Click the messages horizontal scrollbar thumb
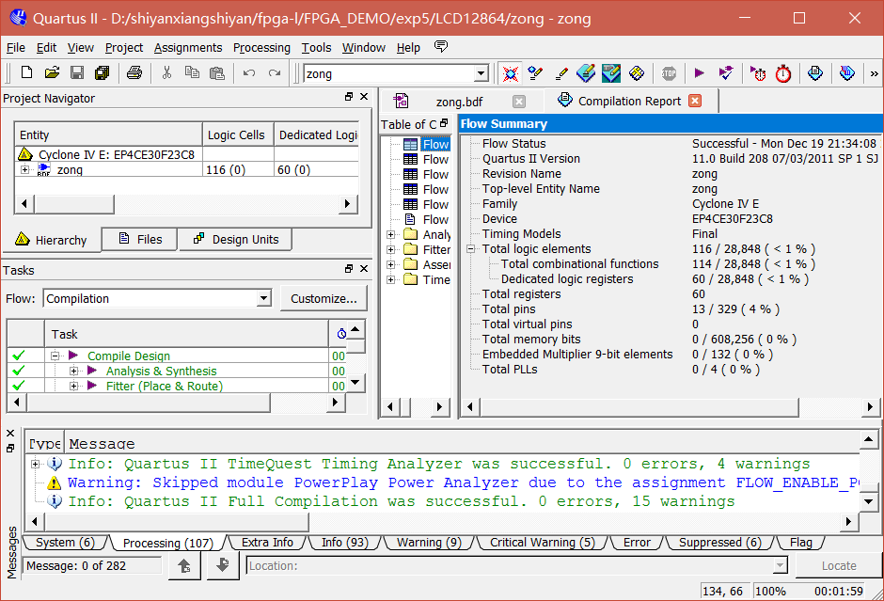The height and width of the screenshot is (601, 884). click(175, 521)
